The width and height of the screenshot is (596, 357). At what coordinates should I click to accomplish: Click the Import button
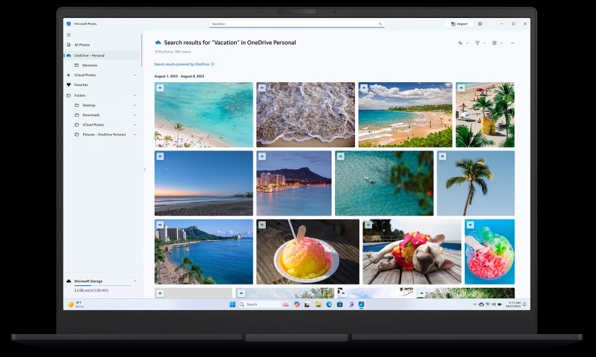click(x=459, y=23)
